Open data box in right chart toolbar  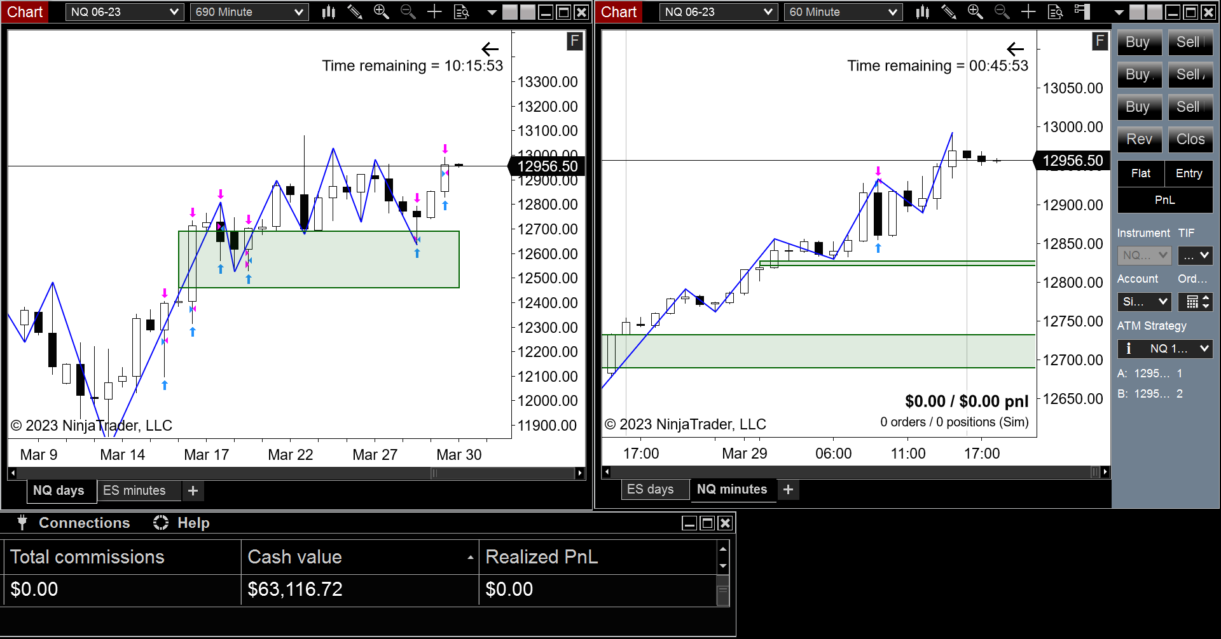point(1055,11)
